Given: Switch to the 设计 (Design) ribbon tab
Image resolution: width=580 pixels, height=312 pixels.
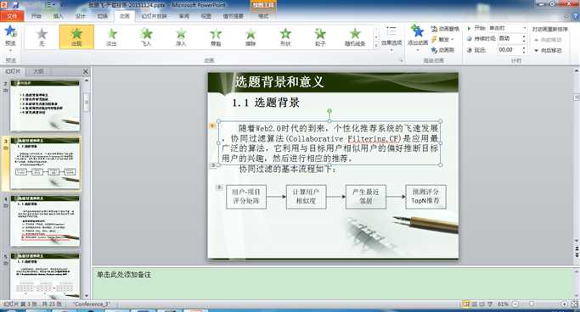Looking at the screenshot, I should coord(81,16).
